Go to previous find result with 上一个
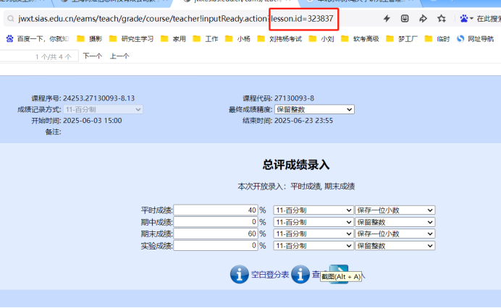This screenshot has width=501, height=308. click(x=119, y=56)
